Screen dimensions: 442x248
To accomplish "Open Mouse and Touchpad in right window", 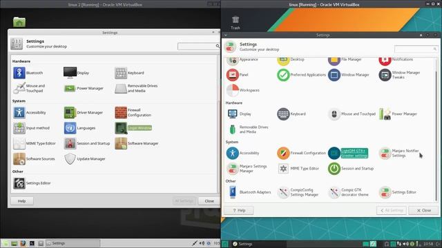I will point(352,114).
